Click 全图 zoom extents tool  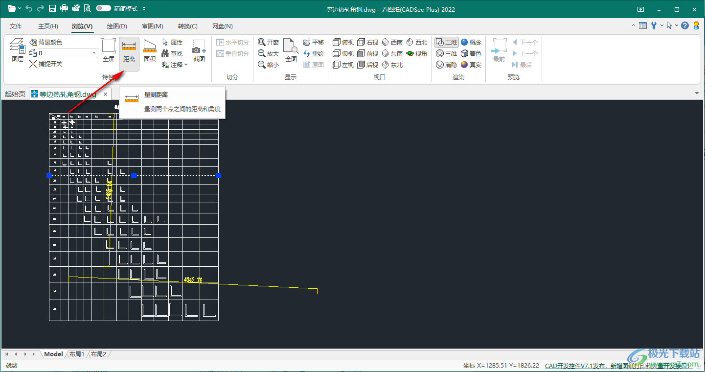tap(291, 51)
